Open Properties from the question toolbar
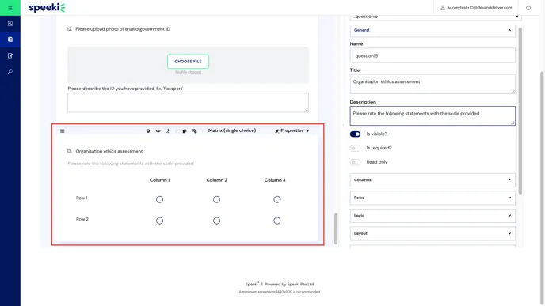 [292, 130]
